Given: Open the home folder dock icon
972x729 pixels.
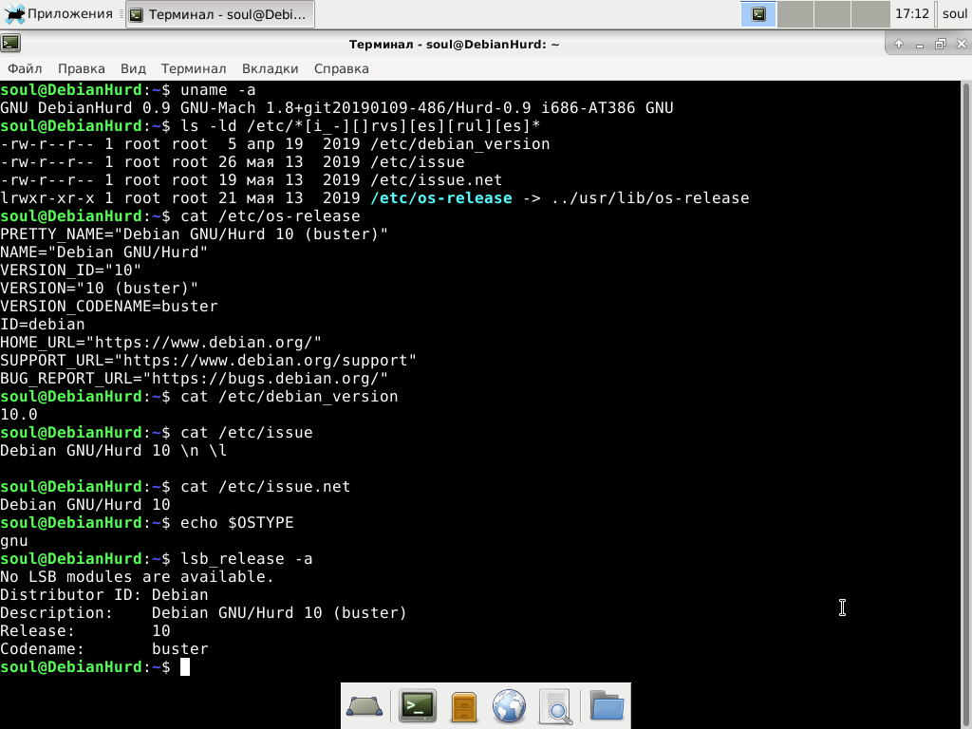Looking at the screenshot, I should pyautogui.click(x=607, y=705).
